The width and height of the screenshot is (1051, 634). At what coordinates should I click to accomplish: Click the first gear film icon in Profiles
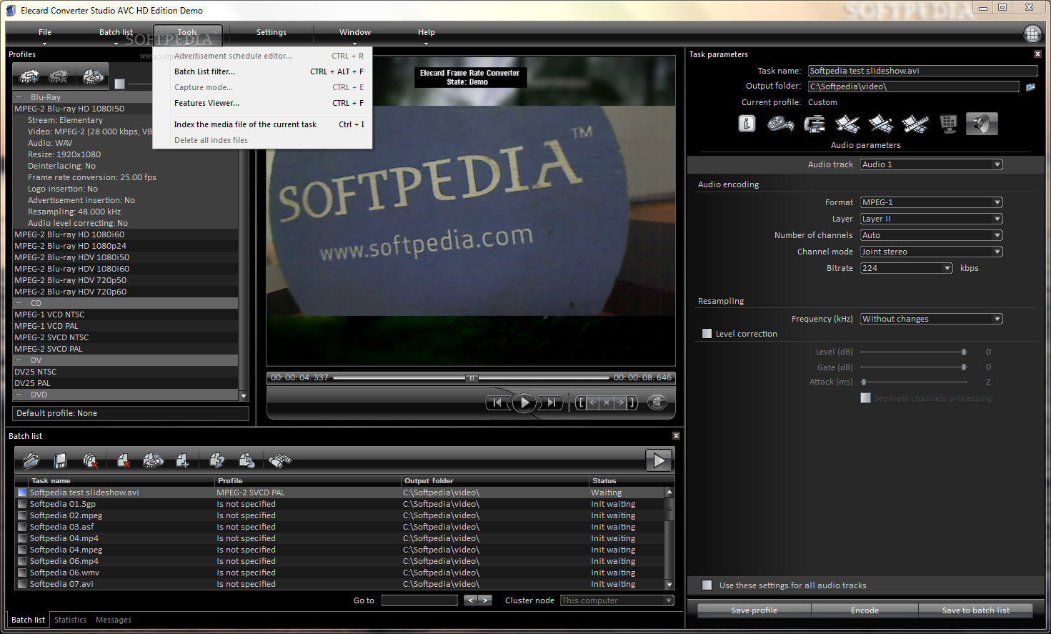point(29,76)
